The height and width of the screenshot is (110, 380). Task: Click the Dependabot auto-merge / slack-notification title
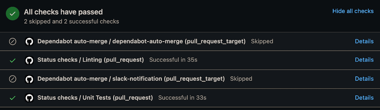[131, 79]
